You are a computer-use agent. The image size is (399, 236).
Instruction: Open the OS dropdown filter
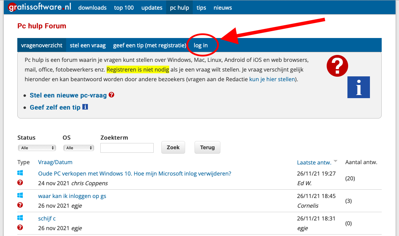[x=79, y=148]
